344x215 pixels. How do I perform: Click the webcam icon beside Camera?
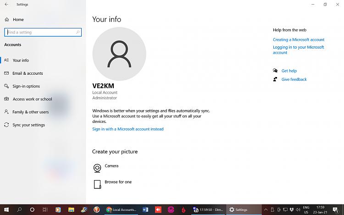(97, 168)
